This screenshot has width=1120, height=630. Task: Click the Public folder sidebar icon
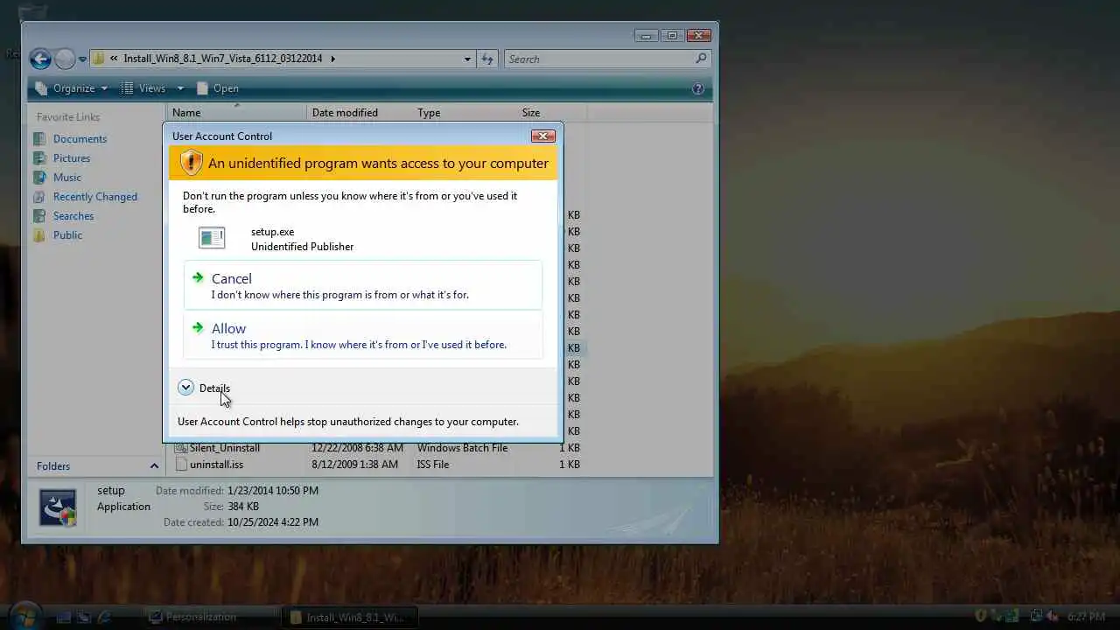[x=39, y=235]
